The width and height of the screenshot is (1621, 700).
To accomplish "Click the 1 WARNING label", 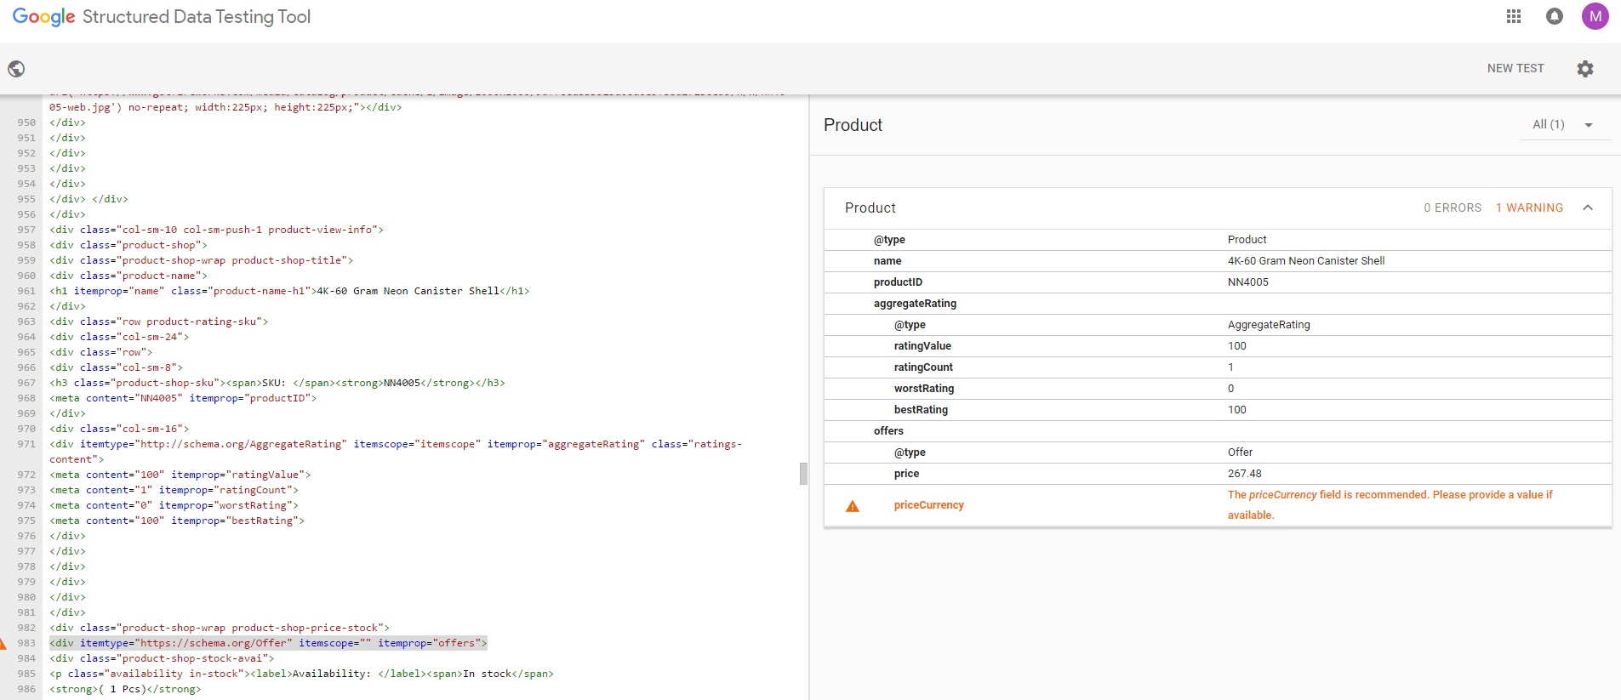I will tap(1529, 208).
